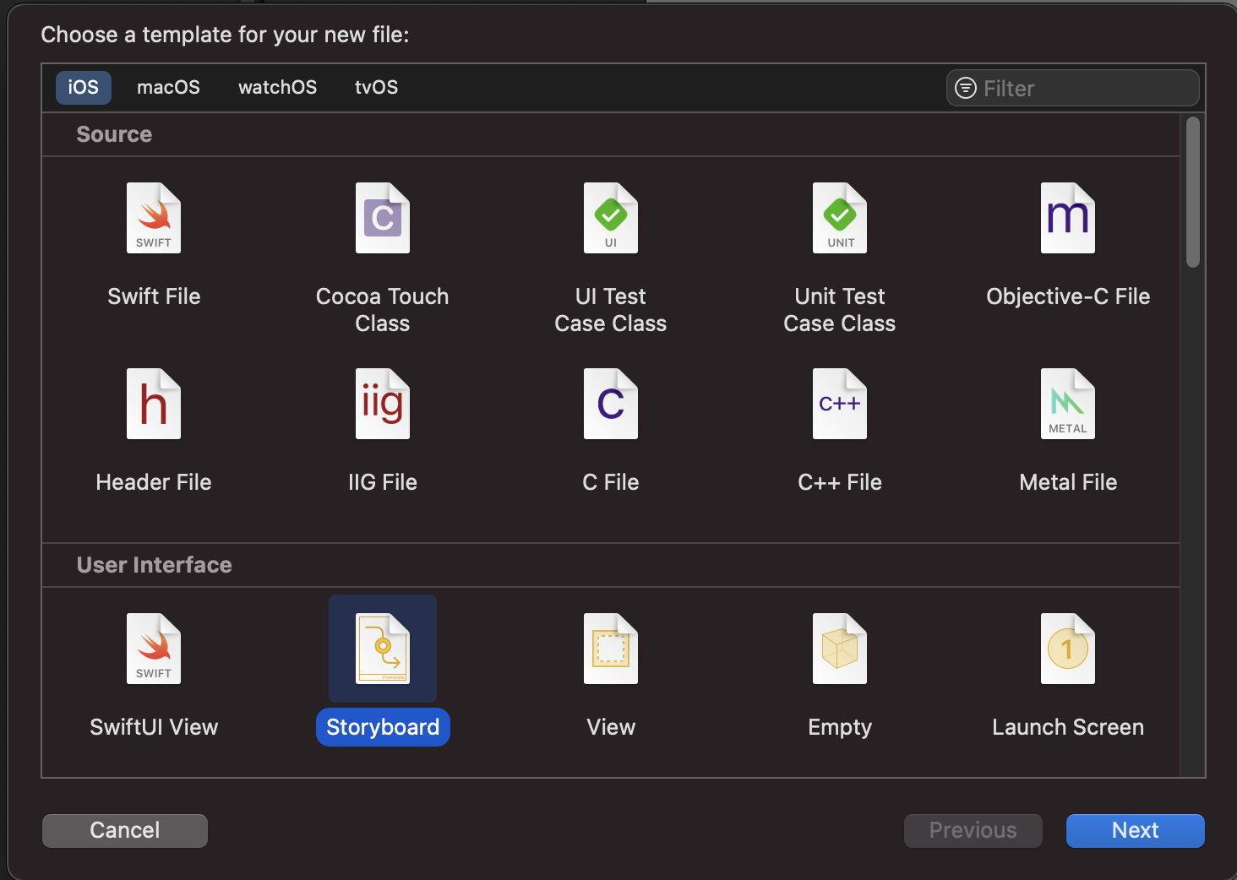Choose the C++ File icon
The image size is (1237, 880).
[x=840, y=404]
